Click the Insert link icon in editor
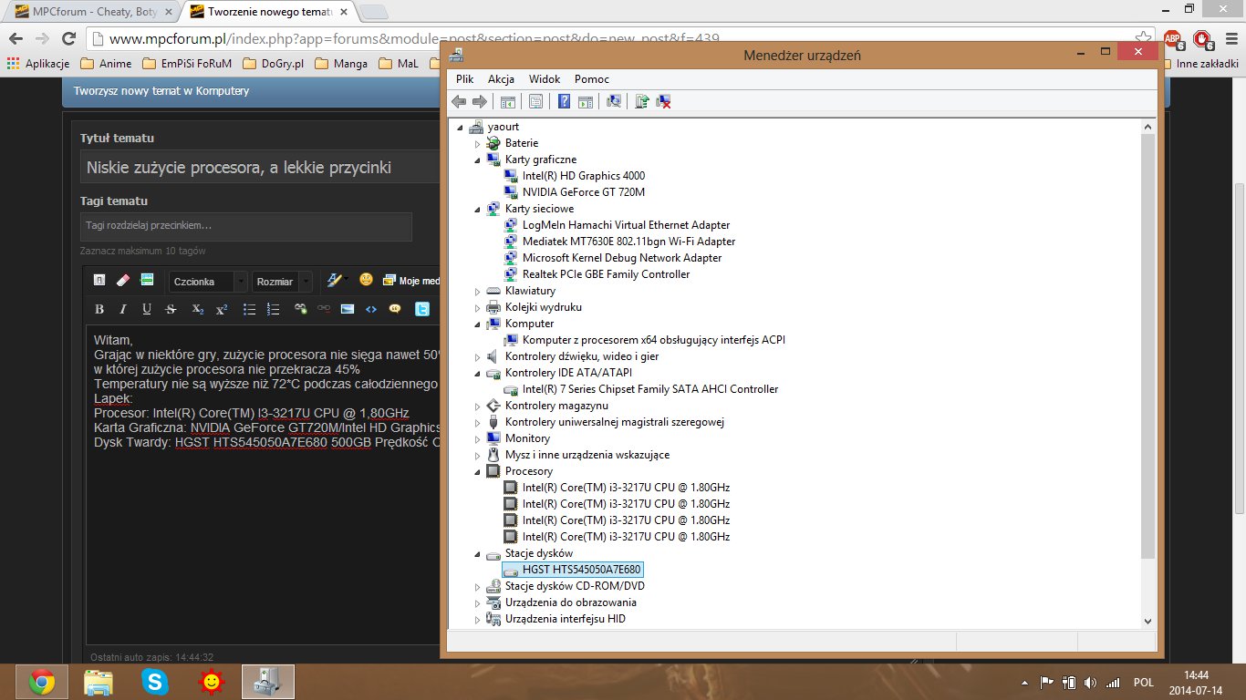Viewport: 1246px width, 700px height. pos(301,309)
